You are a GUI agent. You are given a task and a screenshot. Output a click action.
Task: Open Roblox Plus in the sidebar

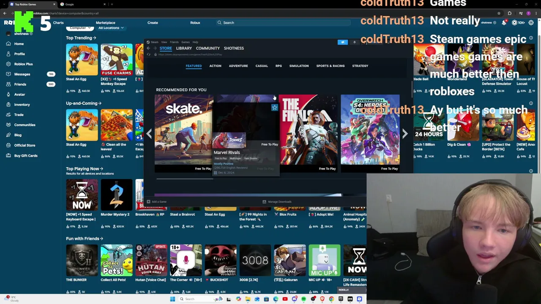pyautogui.click(x=23, y=64)
